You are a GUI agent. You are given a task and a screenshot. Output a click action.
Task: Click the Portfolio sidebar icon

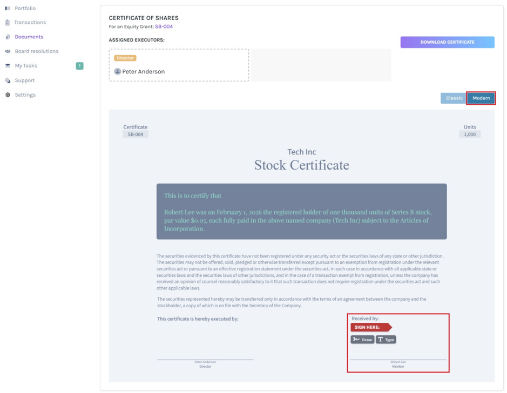[x=8, y=8]
